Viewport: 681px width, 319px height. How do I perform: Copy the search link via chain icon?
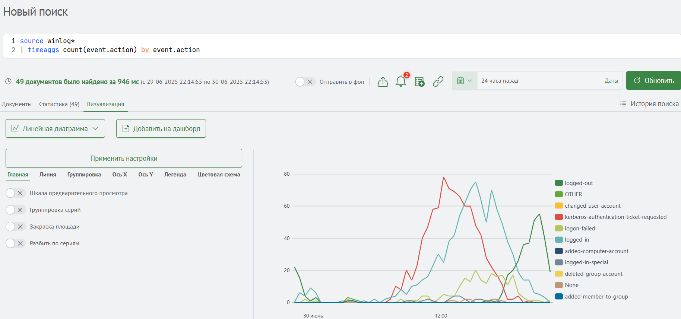438,82
